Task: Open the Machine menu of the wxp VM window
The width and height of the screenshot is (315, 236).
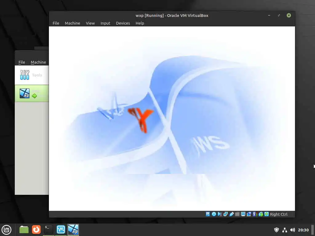Action: click(73, 23)
